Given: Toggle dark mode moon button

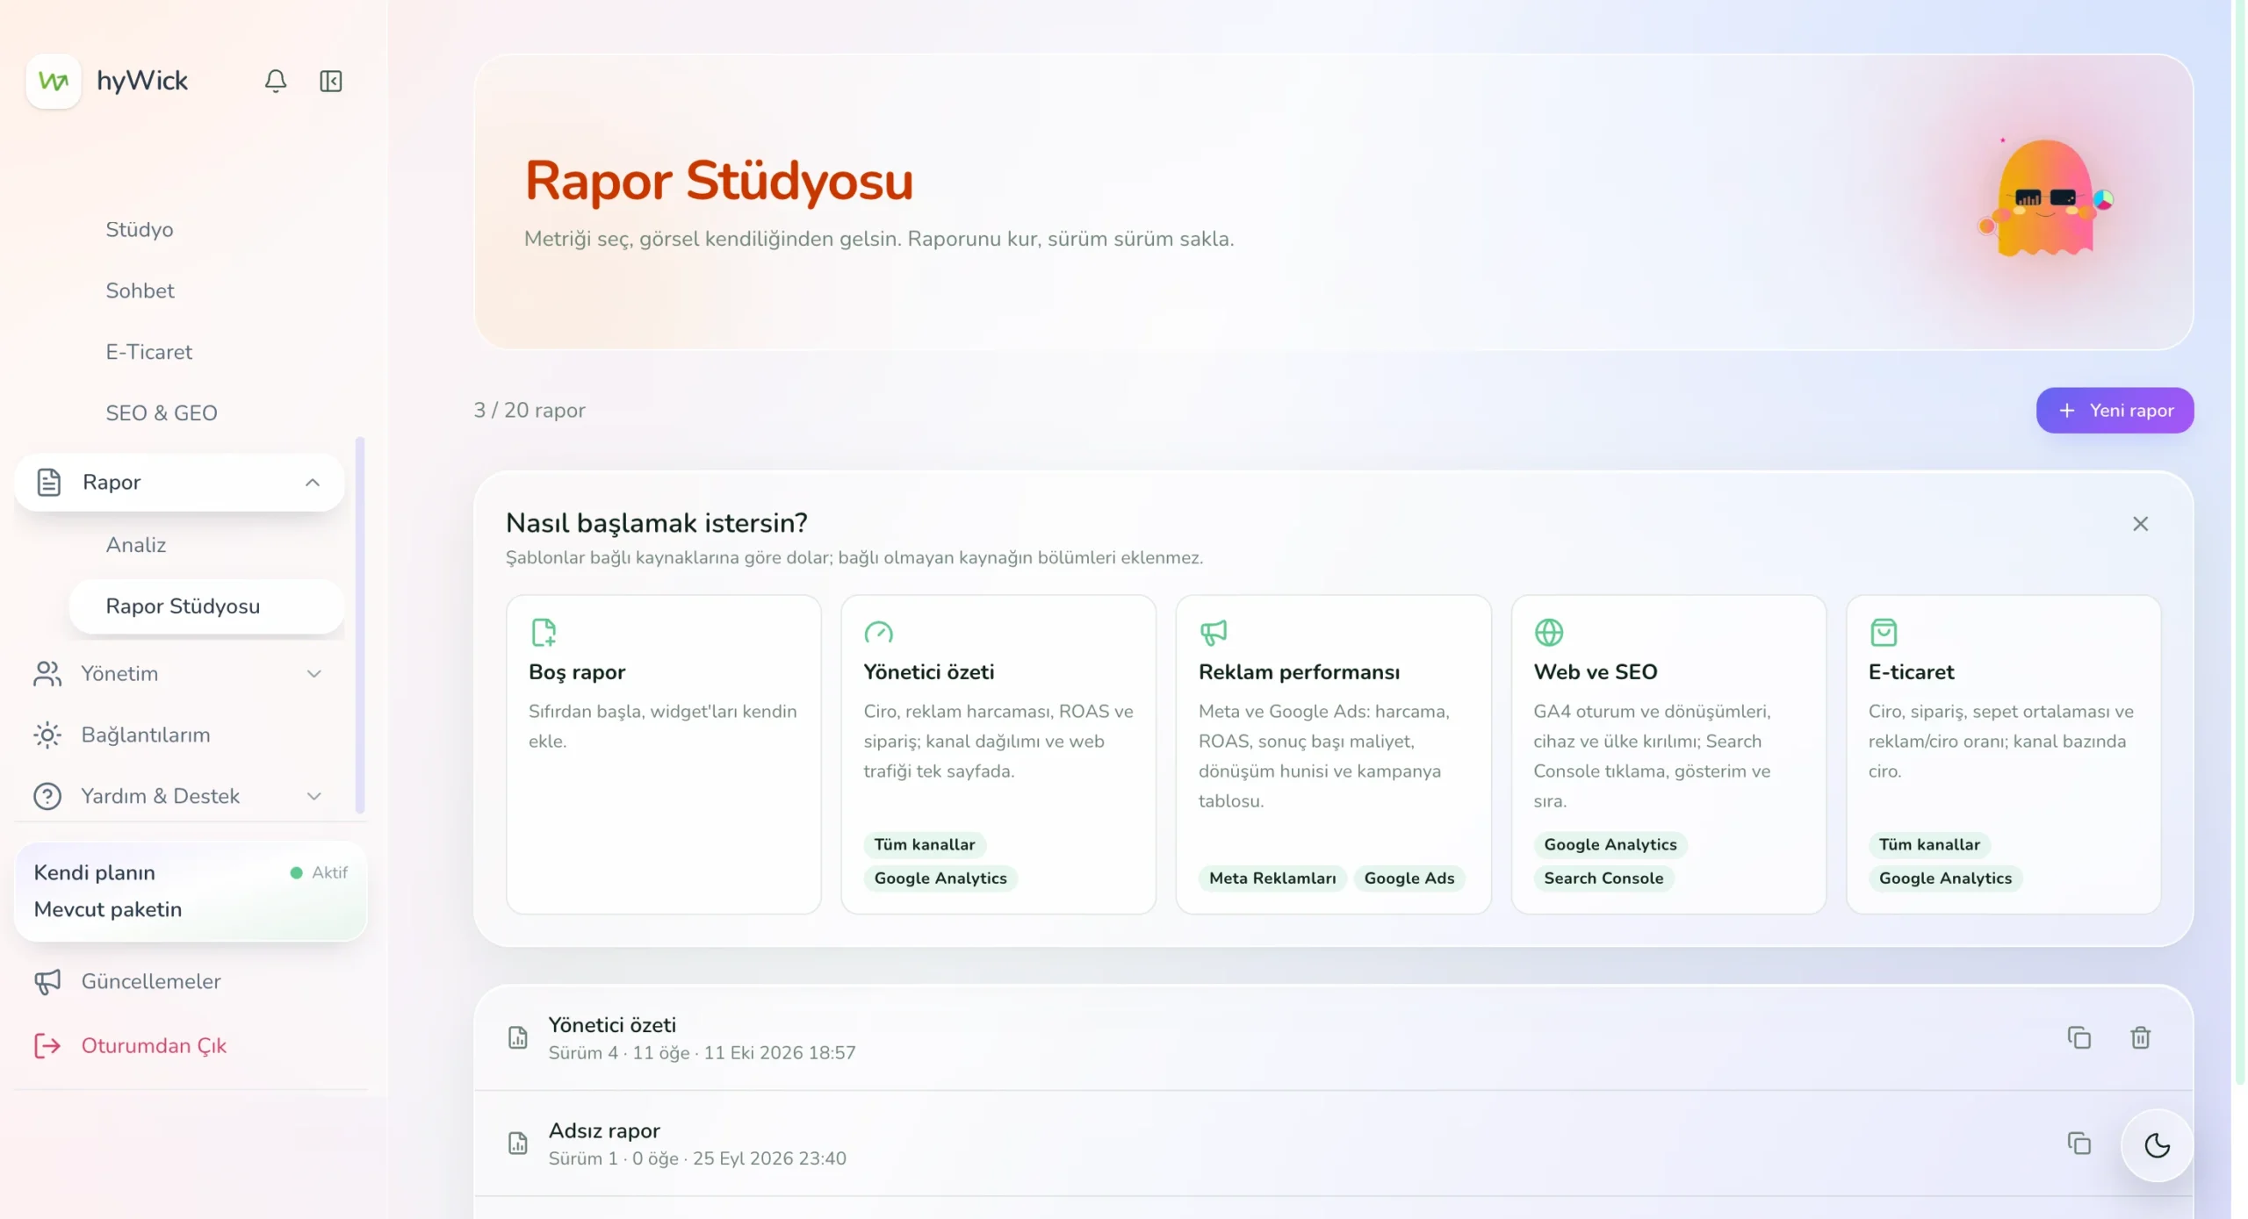Looking at the screenshot, I should (x=2157, y=1144).
